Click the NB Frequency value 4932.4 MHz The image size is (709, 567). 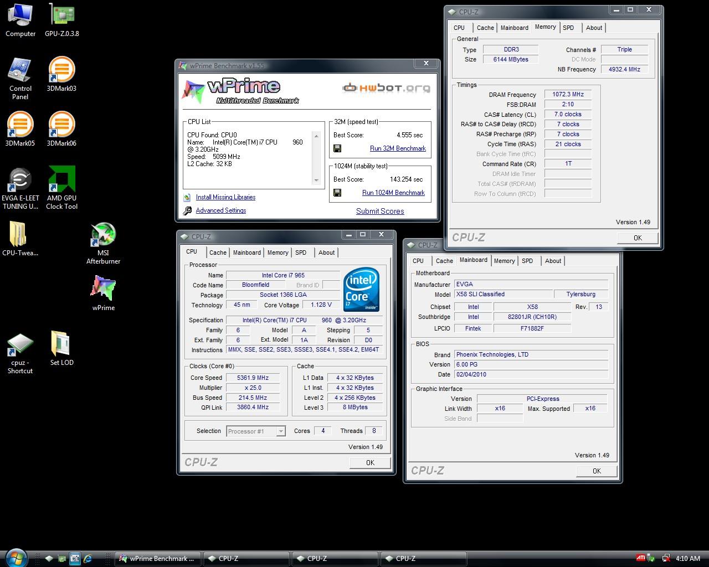pos(624,69)
